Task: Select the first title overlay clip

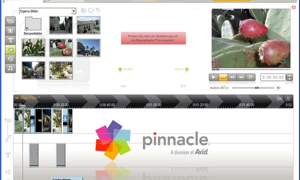Action: (34, 155)
